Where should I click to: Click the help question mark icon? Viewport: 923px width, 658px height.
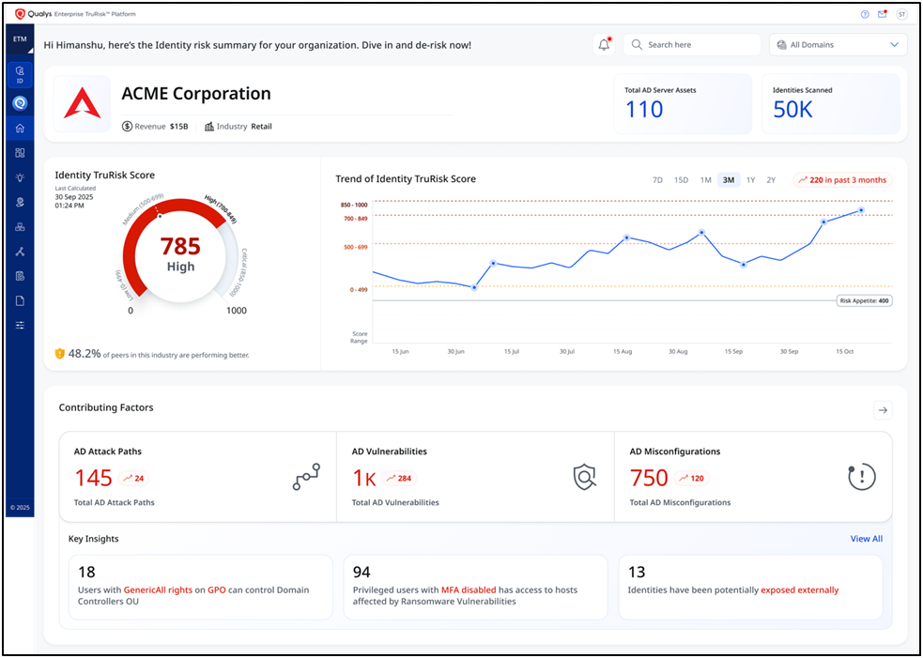click(x=865, y=14)
